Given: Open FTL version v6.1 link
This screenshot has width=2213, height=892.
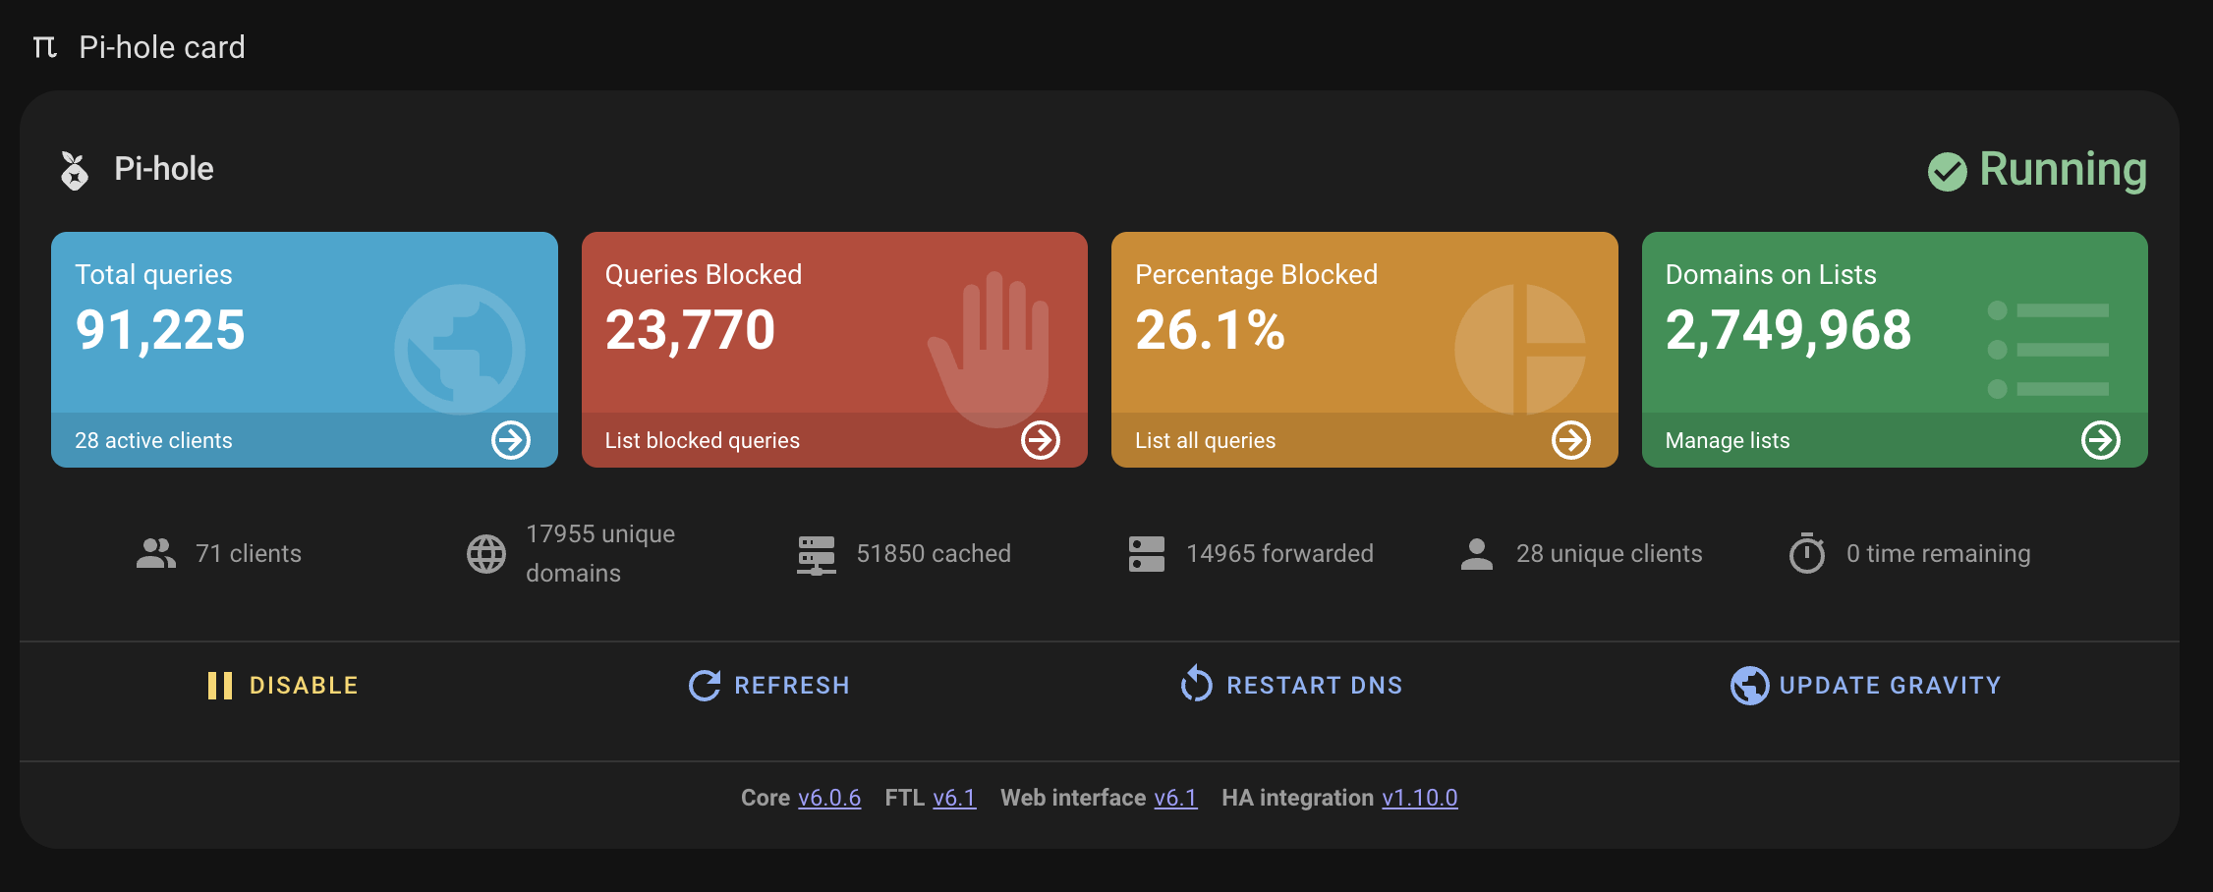Looking at the screenshot, I should point(954,798).
